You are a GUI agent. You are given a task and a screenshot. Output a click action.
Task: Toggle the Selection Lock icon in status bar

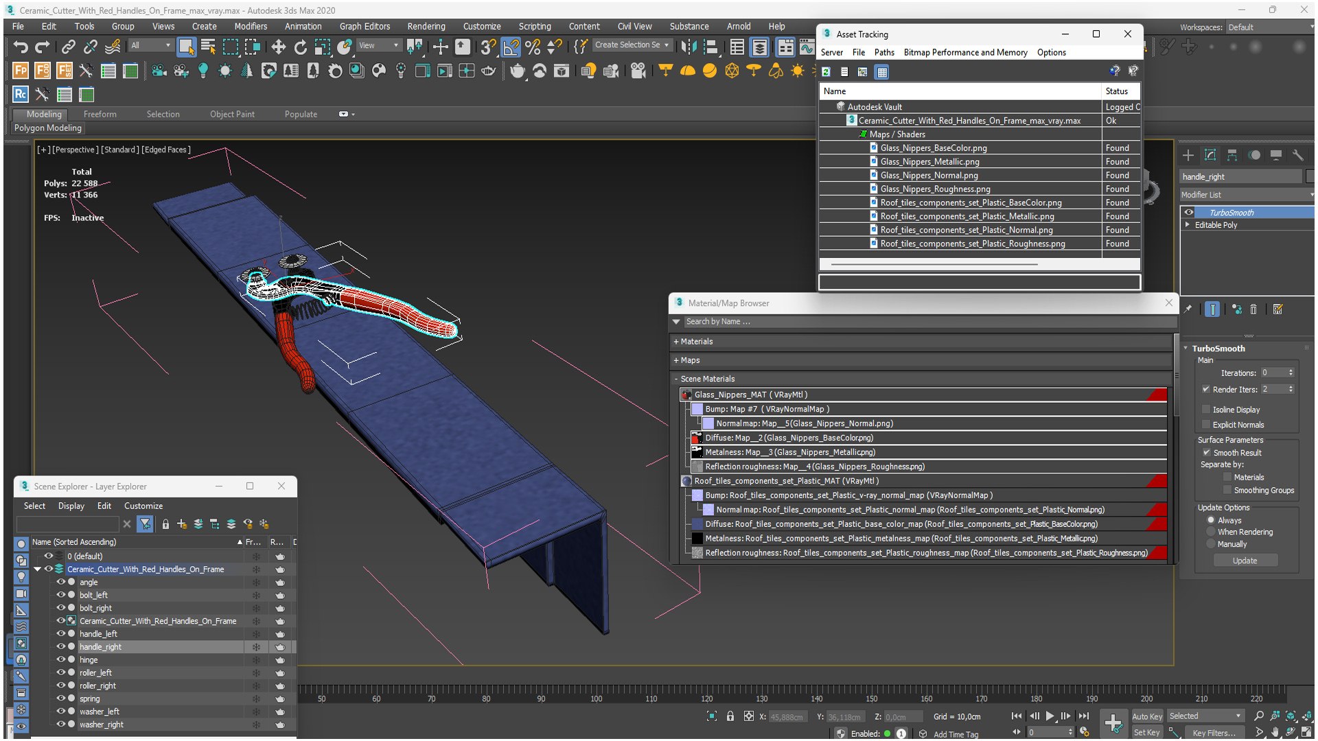730,716
